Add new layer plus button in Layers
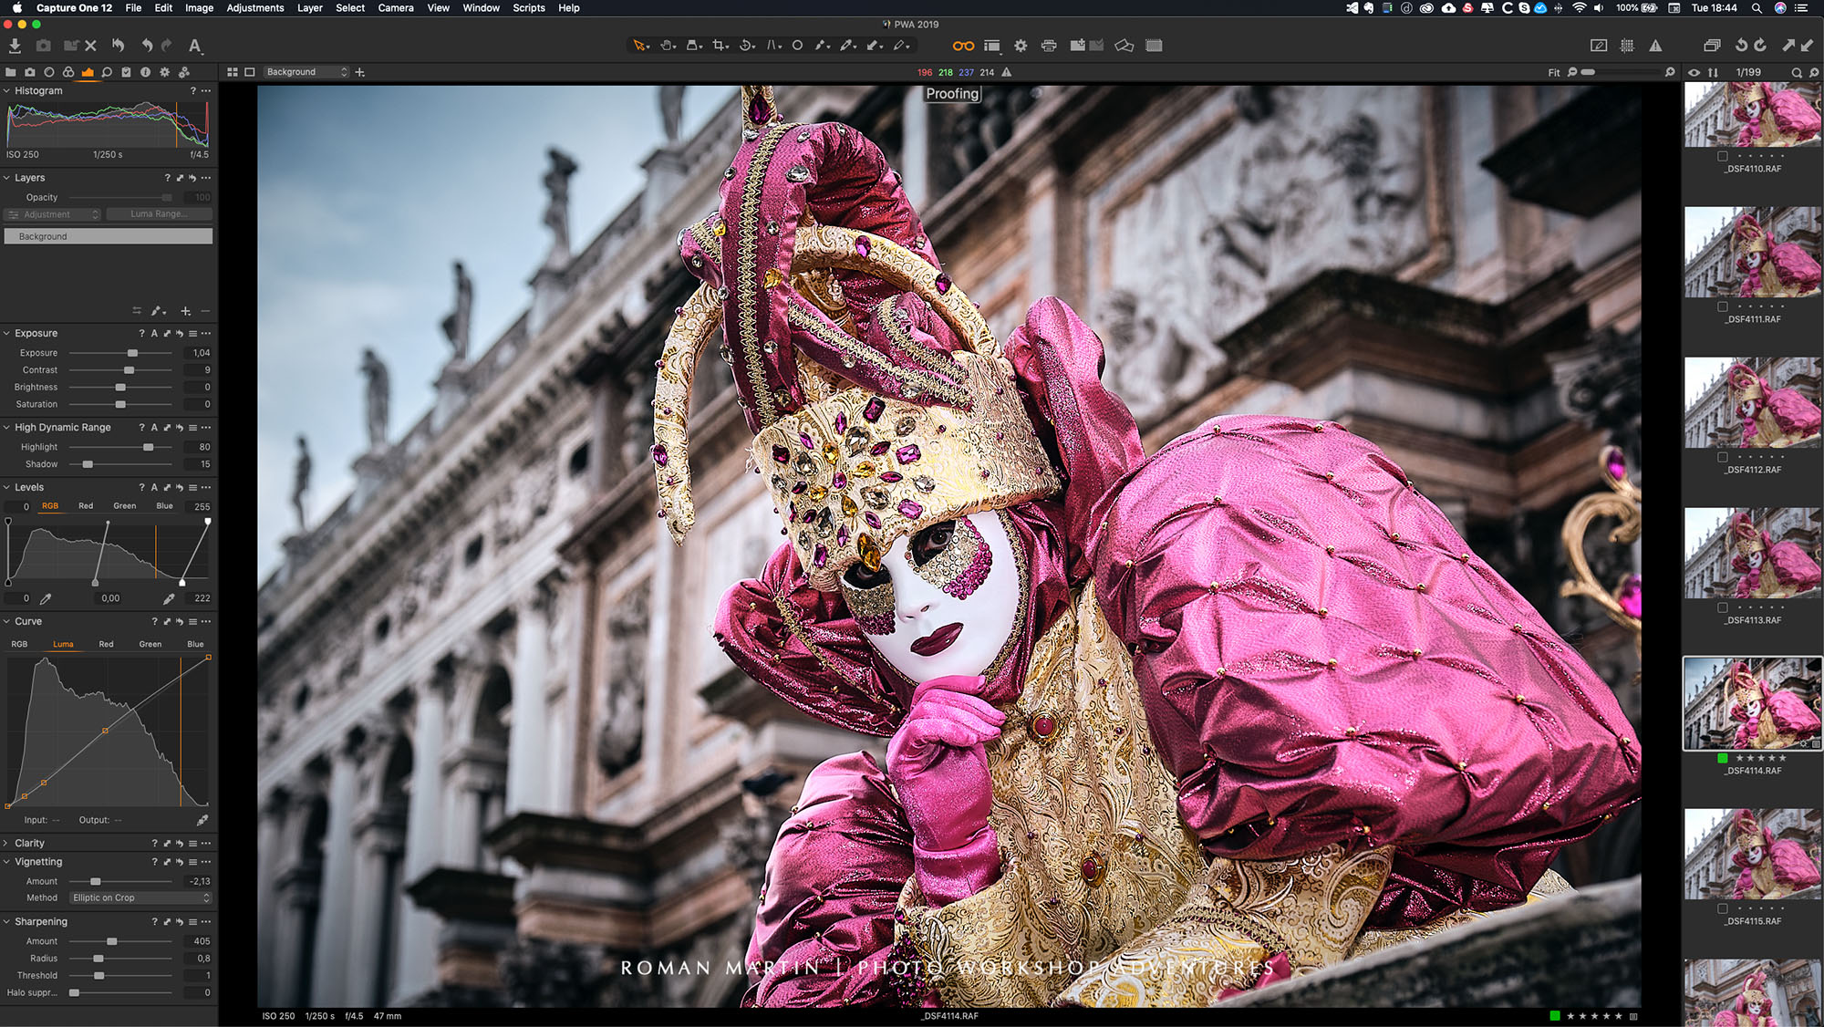1824x1027 pixels. (185, 311)
